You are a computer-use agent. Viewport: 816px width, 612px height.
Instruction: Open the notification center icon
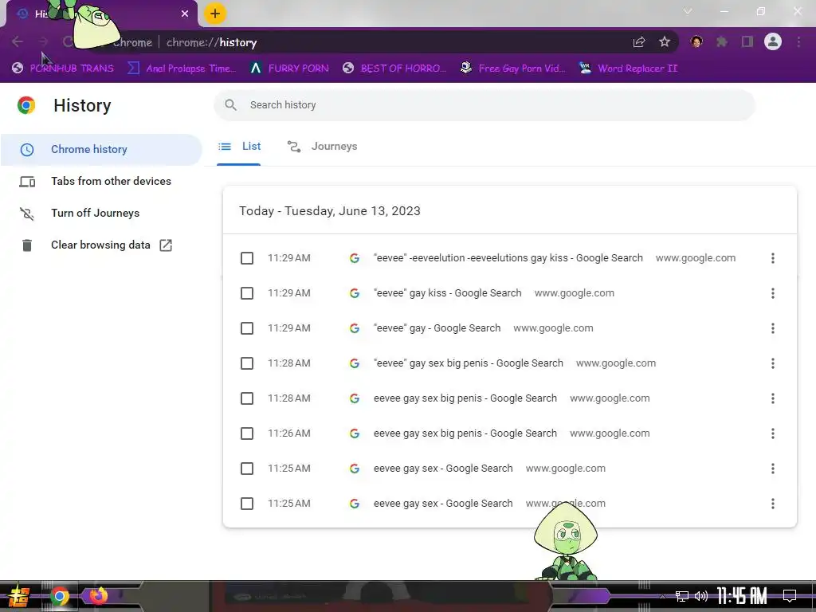click(x=790, y=596)
